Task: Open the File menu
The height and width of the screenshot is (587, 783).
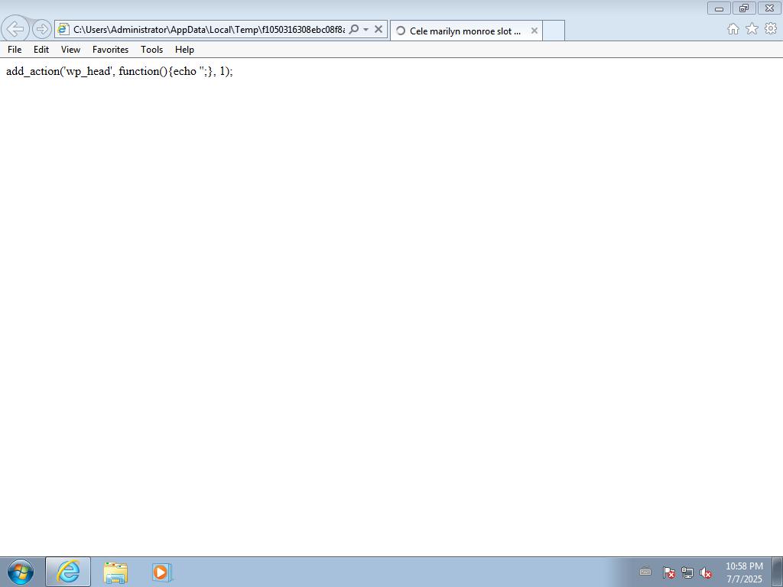Action: click(x=15, y=50)
